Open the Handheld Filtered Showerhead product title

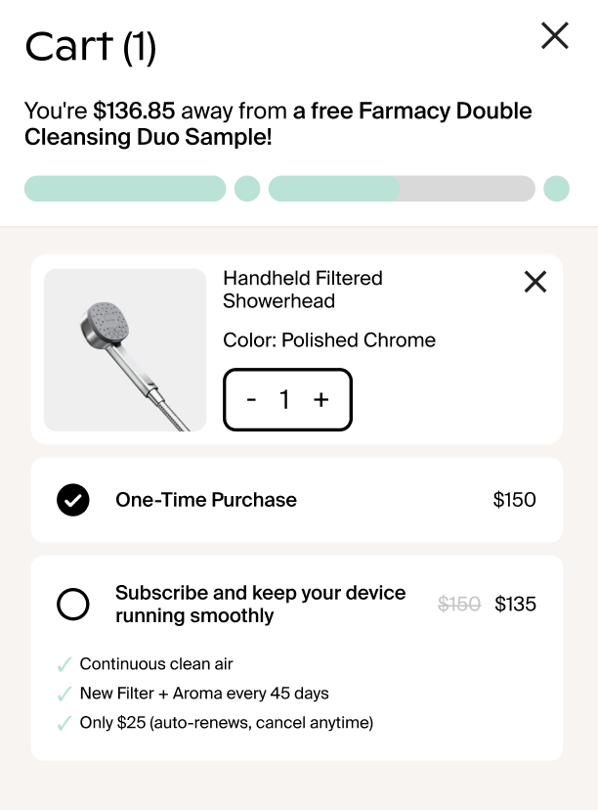pos(303,290)
